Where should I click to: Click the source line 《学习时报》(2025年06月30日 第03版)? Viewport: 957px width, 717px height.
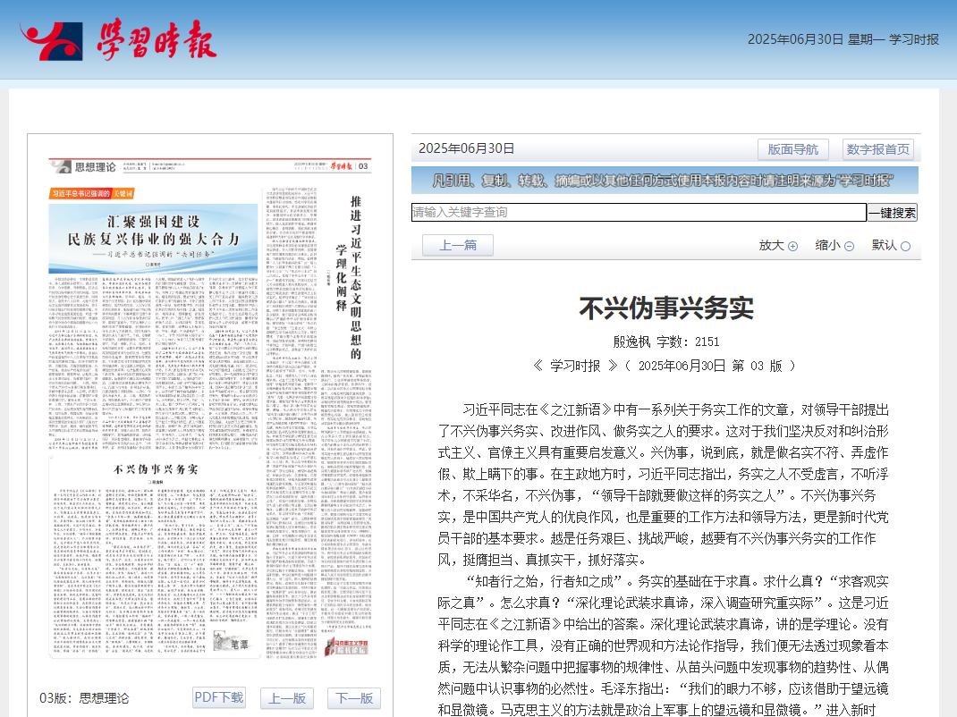point(665,366)
